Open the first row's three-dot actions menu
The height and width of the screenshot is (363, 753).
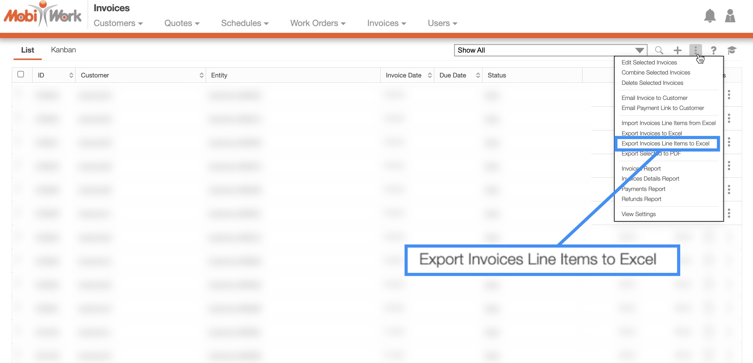(729, 95)
